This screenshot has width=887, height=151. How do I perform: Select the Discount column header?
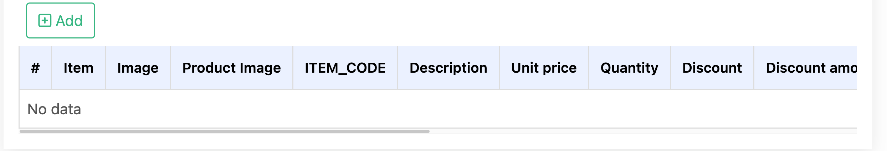point(712,68)
